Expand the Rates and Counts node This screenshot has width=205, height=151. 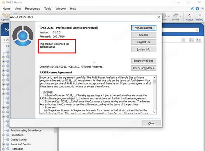3,144
